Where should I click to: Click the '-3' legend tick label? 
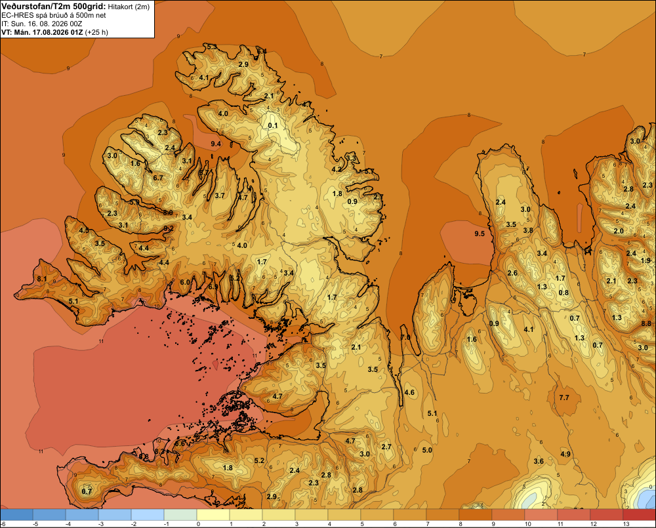tap(101, 524)
